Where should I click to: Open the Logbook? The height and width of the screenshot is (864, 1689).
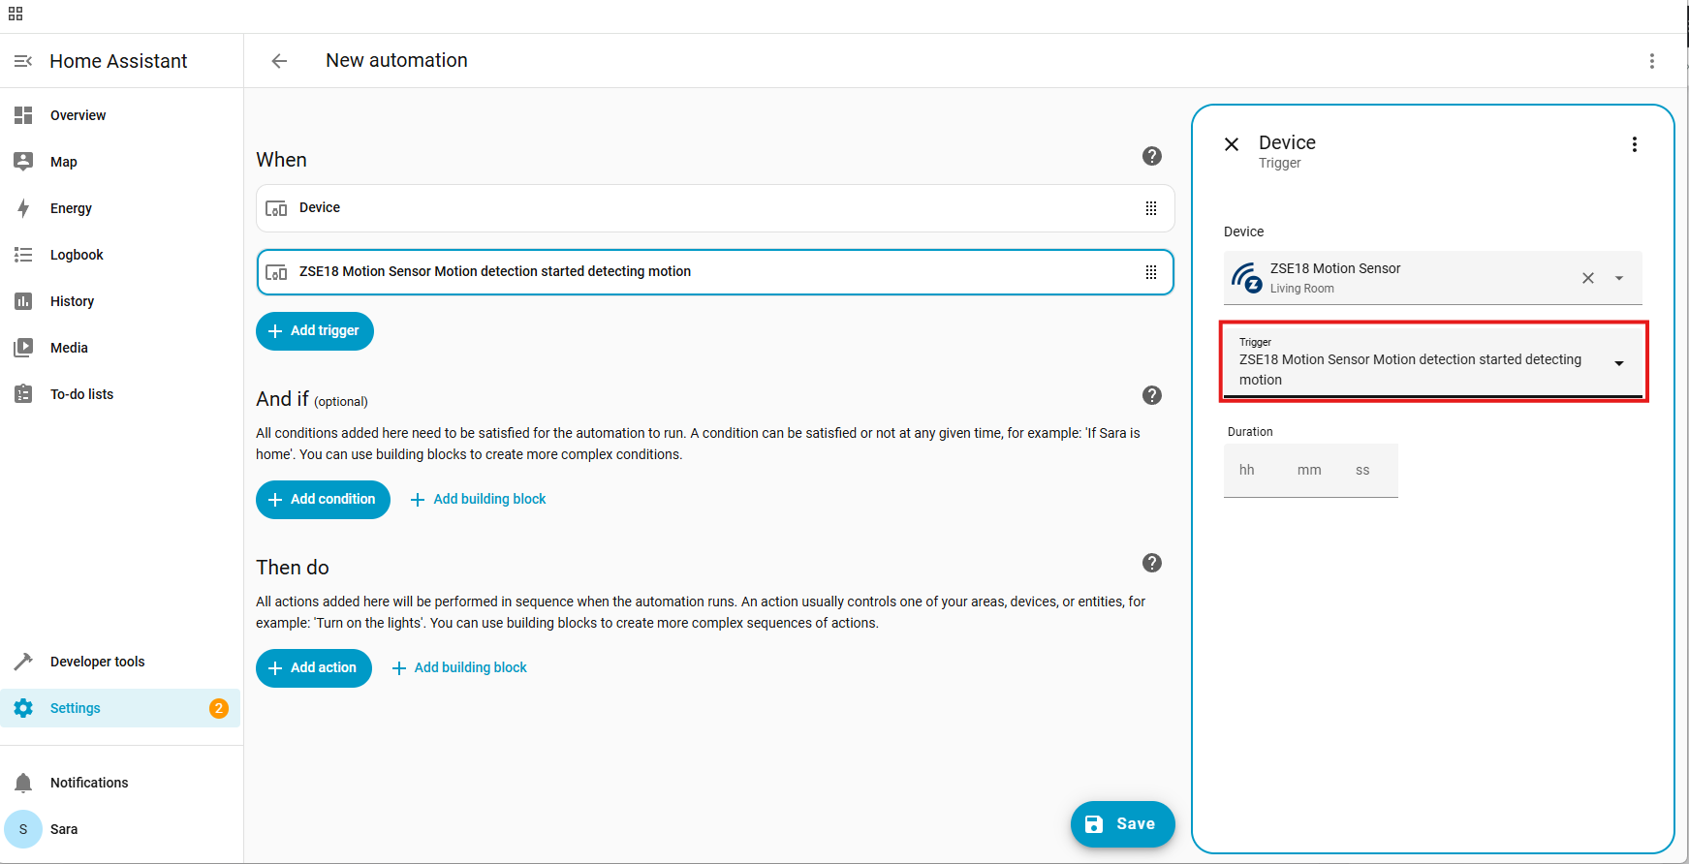[x=121, y=255]
